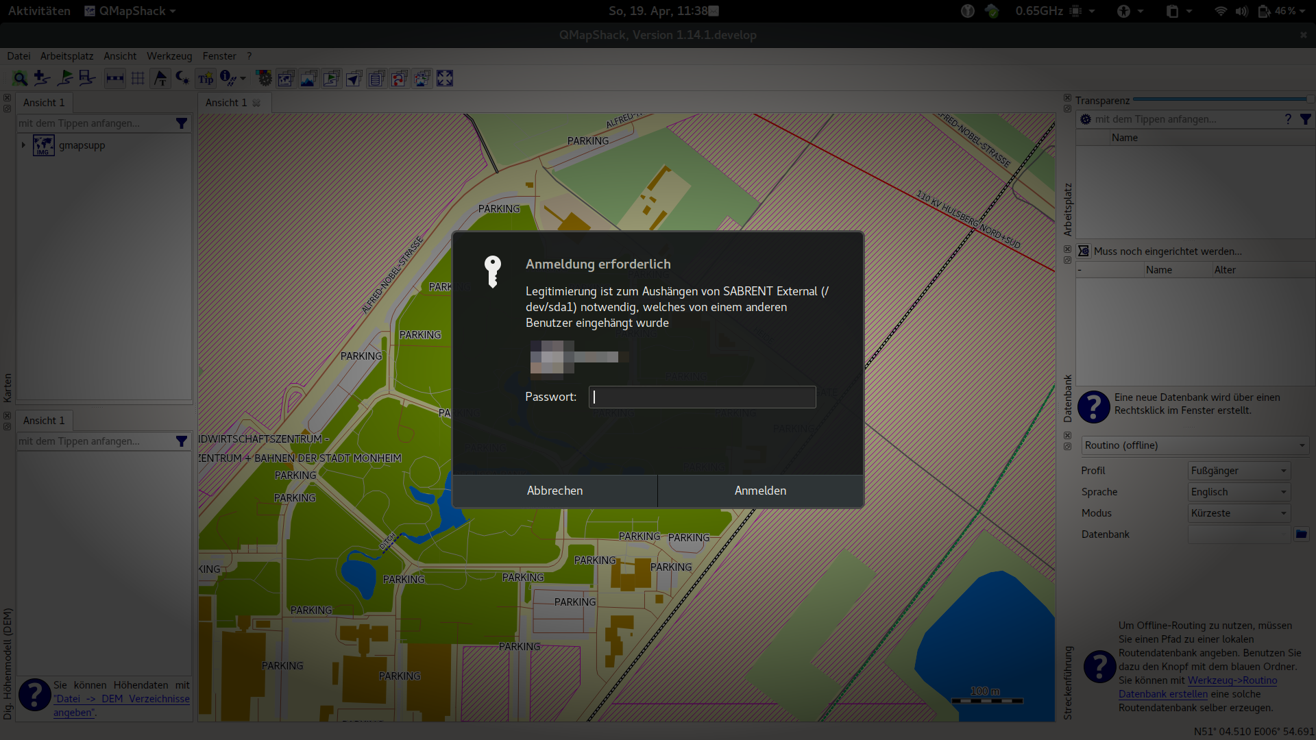Click the load GIS data flag icon
This screenshot has height=740, width=1316.
coord(65,79)
